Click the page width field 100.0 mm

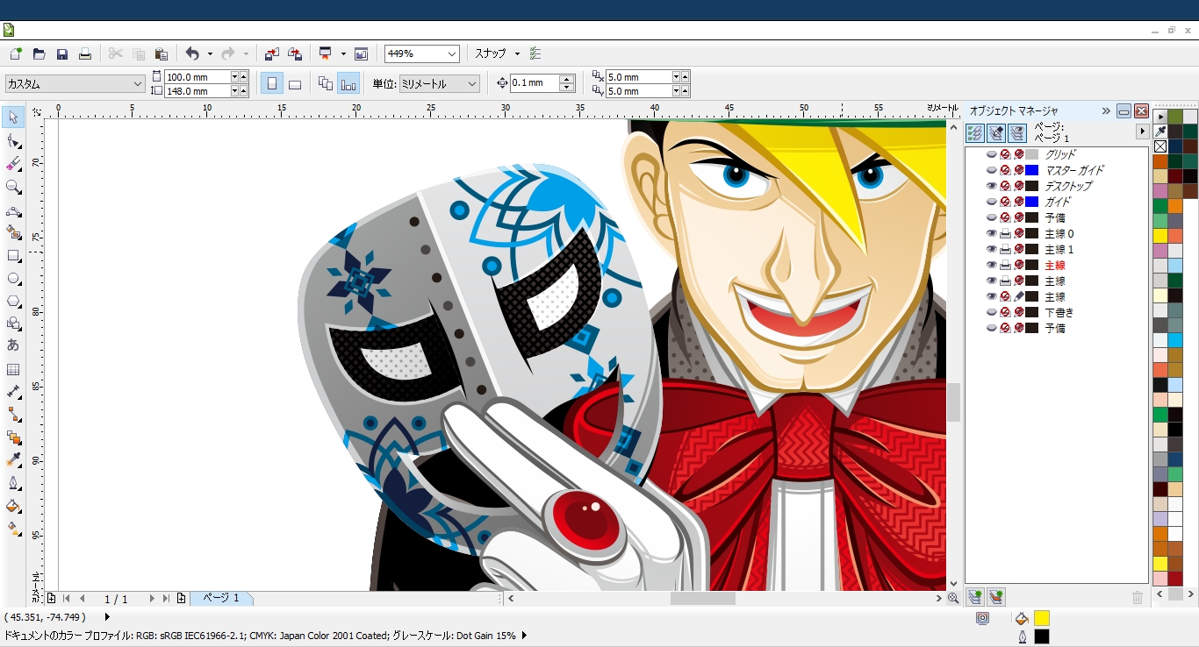tap(197, 77)
